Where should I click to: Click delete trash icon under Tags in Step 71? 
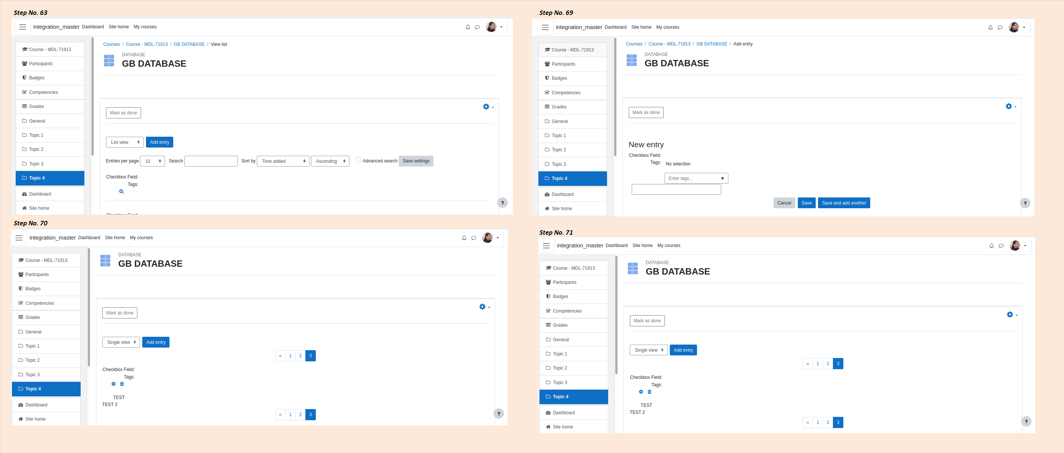649,392
